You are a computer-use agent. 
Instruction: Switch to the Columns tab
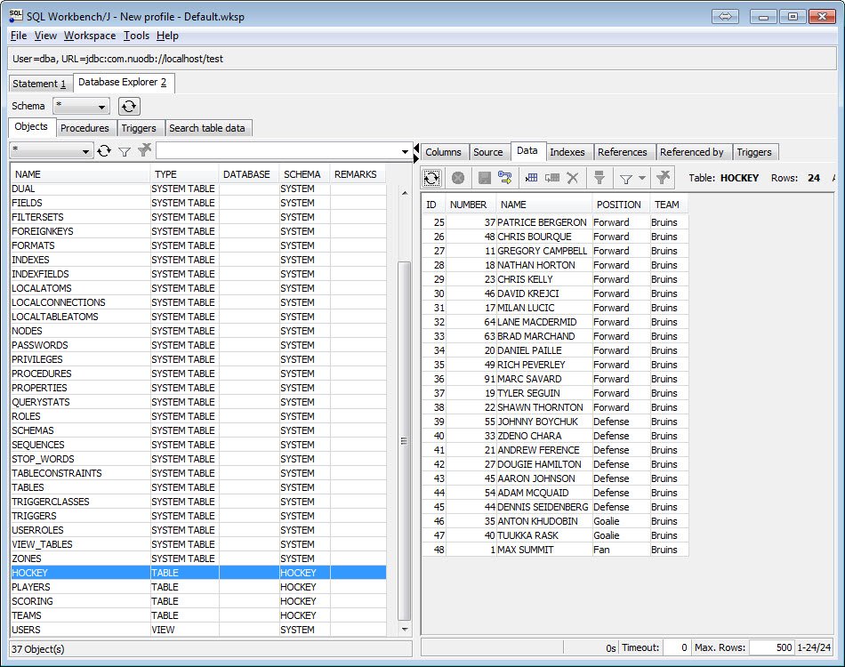point(444,152)
